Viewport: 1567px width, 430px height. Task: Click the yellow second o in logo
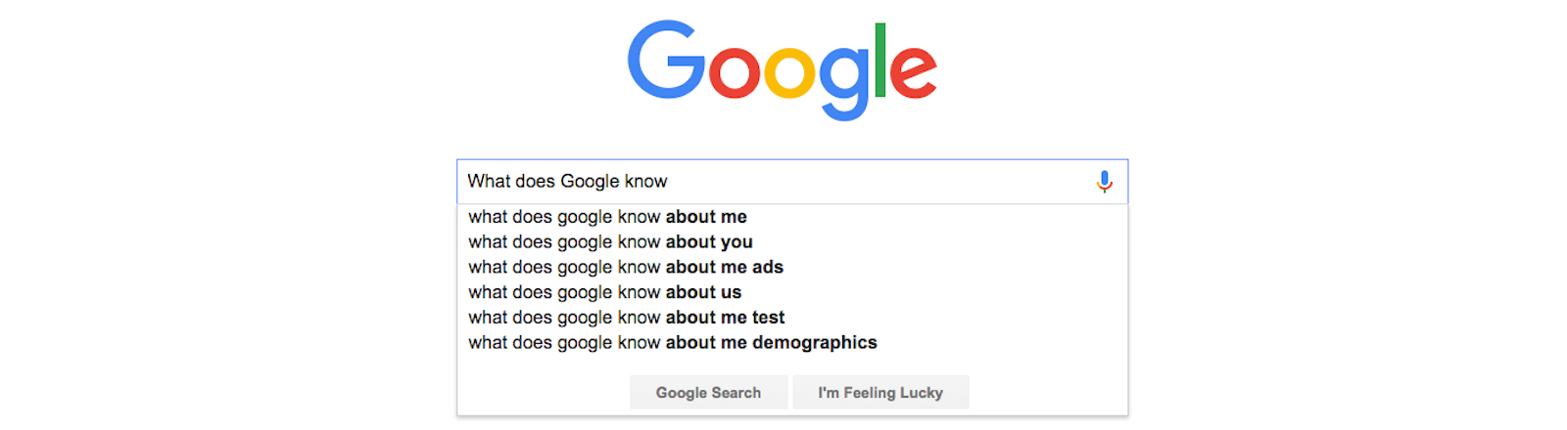(x=789, y=72)
